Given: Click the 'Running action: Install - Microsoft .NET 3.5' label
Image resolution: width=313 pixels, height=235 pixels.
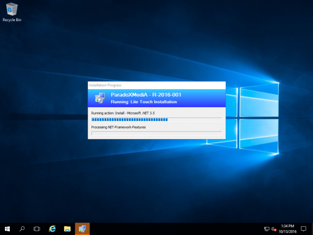Looking at the screenshot, I should pyautogui.click(x=123, y=113).
